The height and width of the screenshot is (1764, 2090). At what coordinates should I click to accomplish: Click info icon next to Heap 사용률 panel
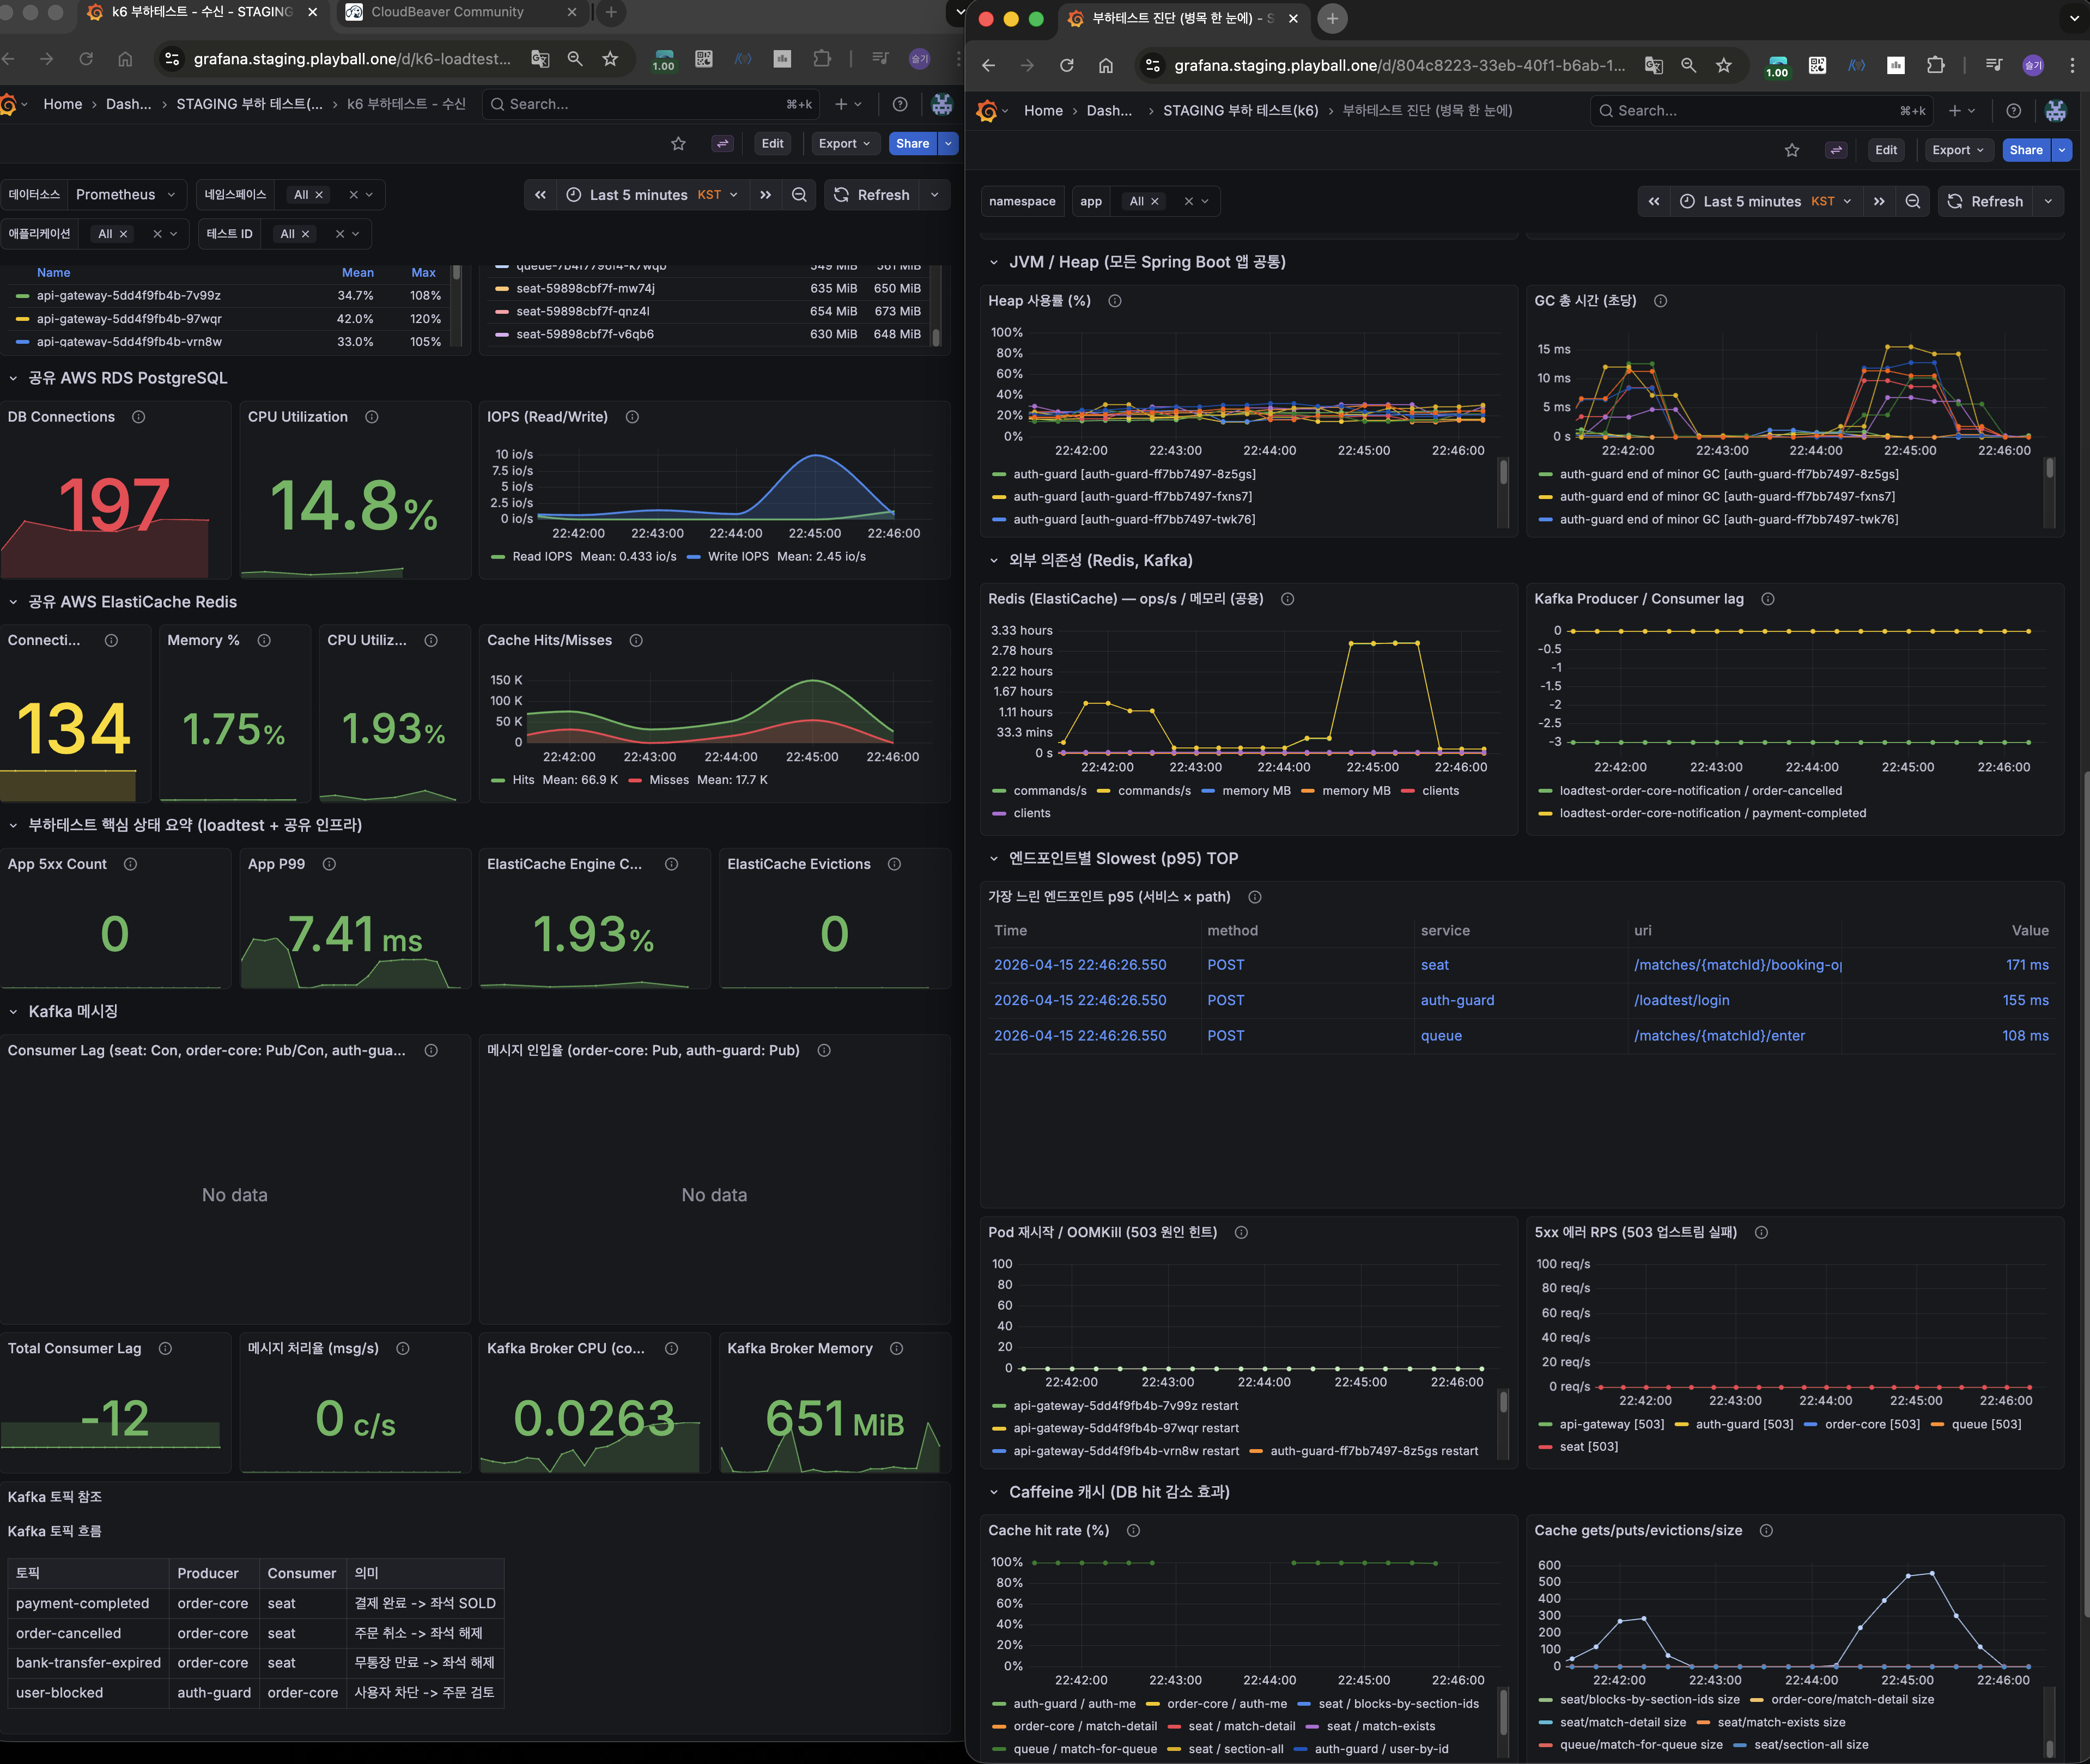(x=1114, y=301)
